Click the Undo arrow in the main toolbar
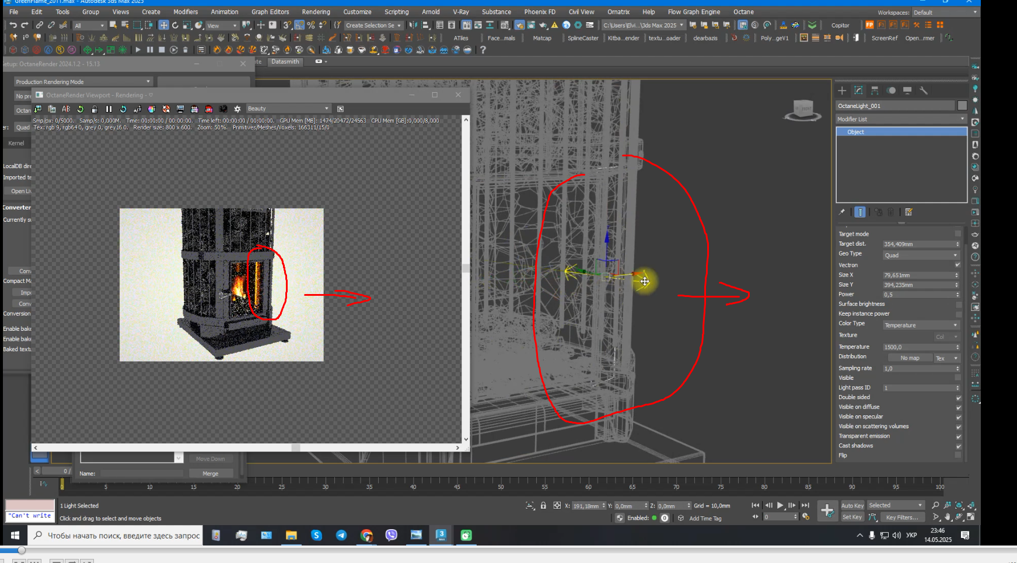This screenshot has width=1017, height=563. (13, 25)
